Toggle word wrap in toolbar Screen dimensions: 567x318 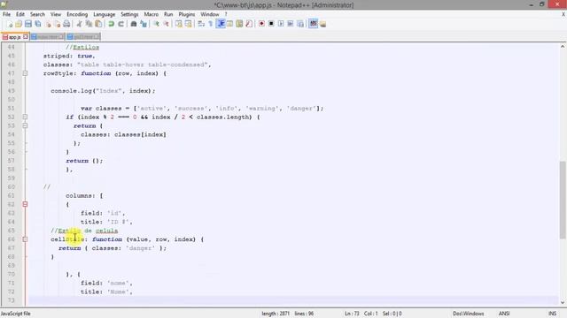tap(201, 24)
